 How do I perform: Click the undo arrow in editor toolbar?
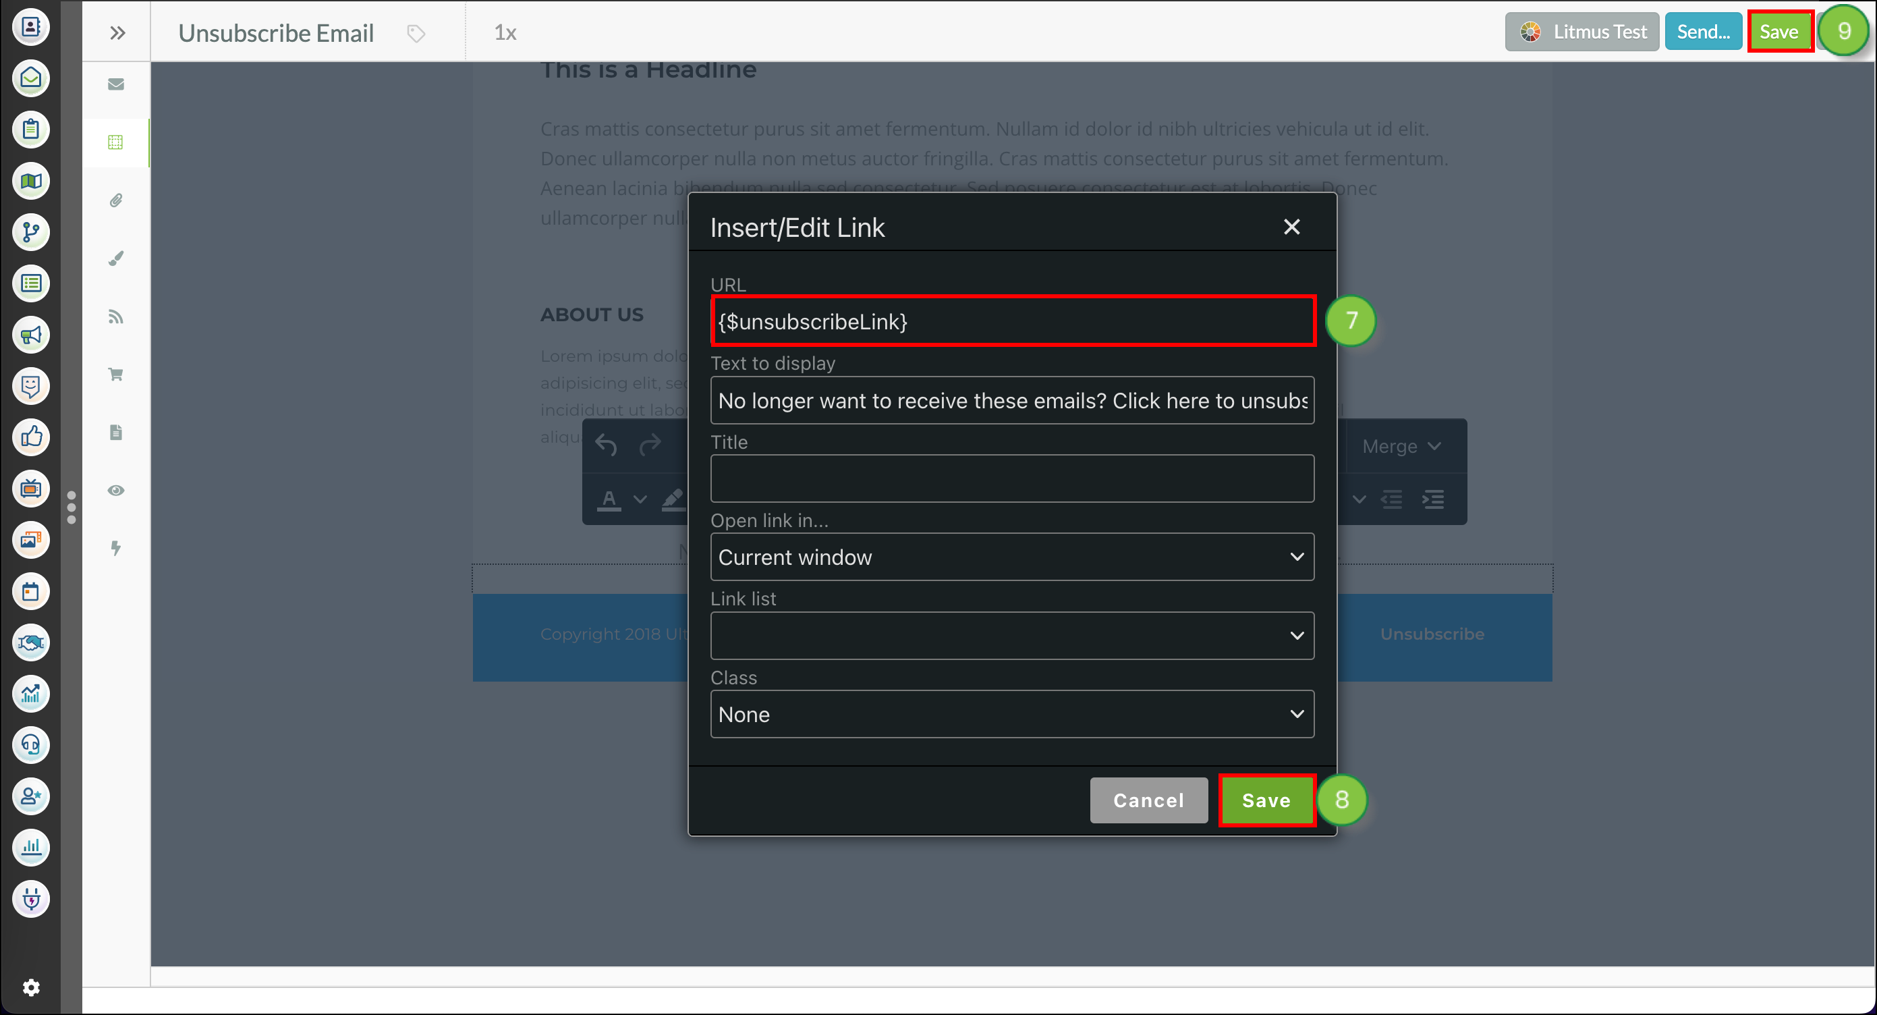(x=607, y=445)
